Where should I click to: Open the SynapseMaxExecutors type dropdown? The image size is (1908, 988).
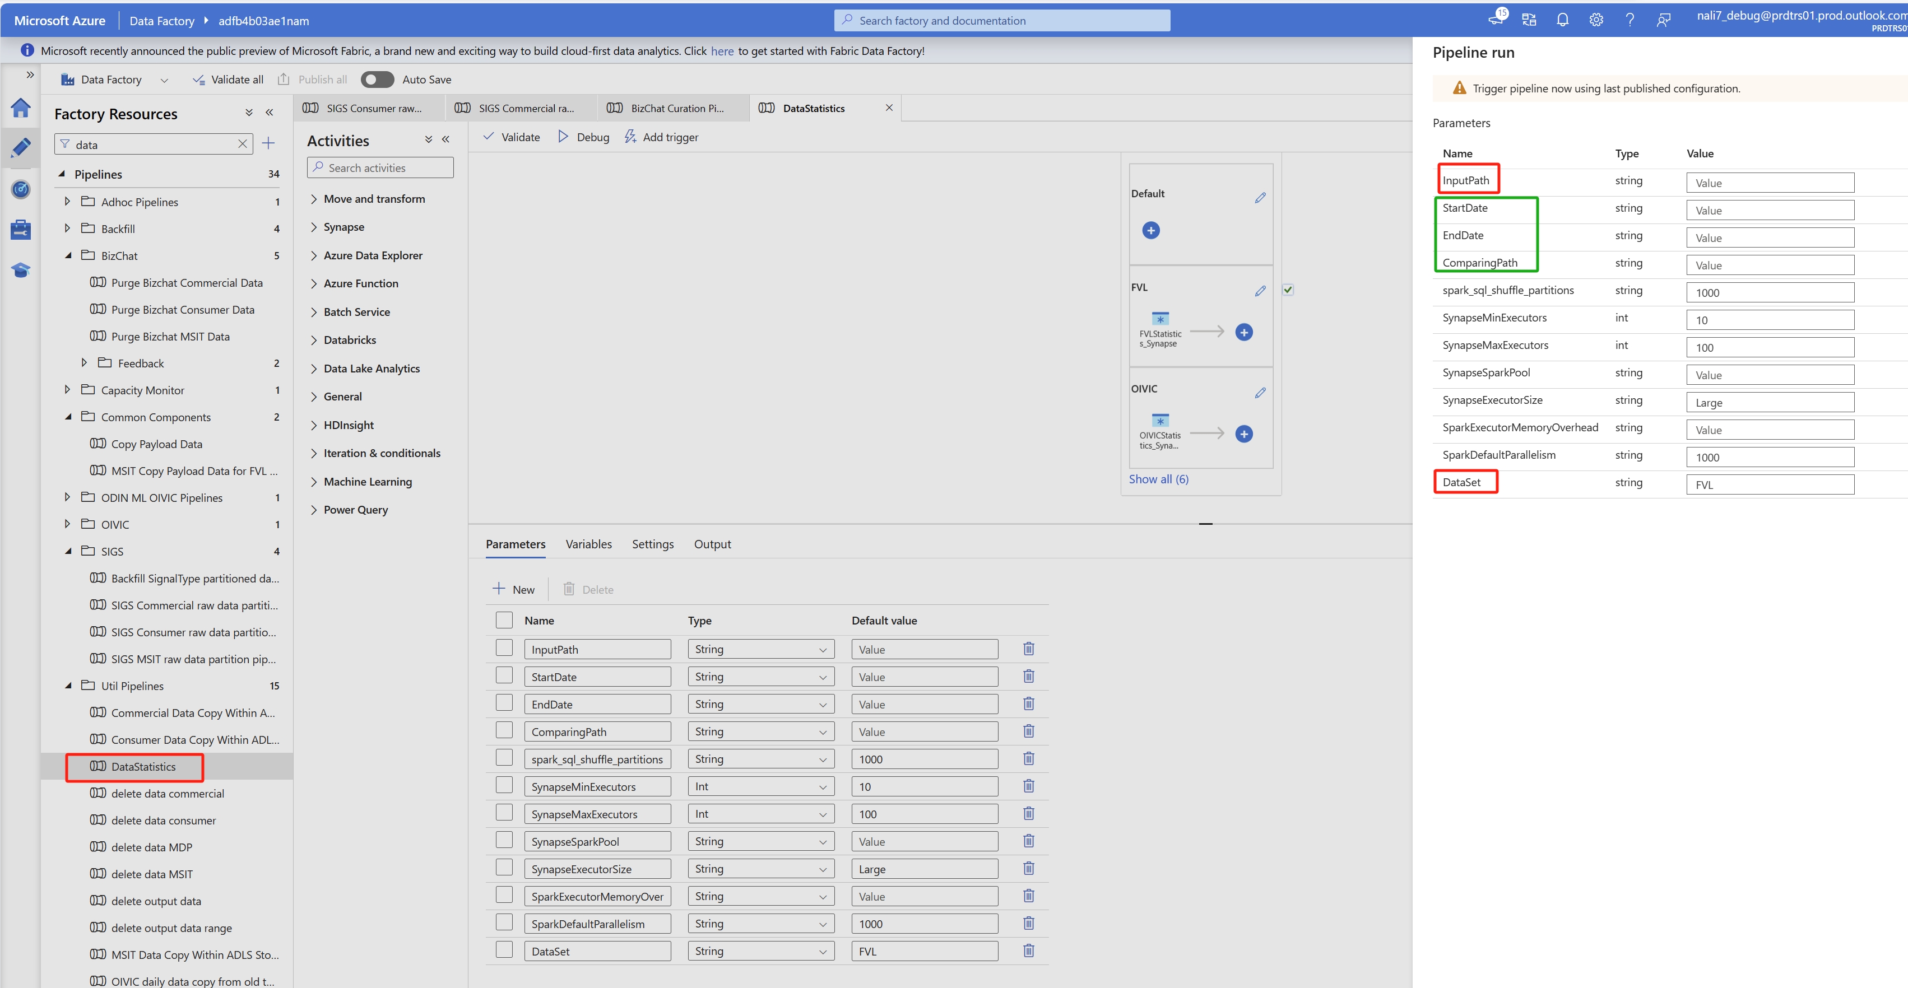tap(761, 813)
